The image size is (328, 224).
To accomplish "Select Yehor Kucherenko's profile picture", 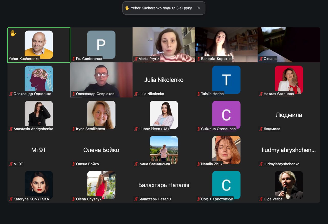I will tap(39, 44).
